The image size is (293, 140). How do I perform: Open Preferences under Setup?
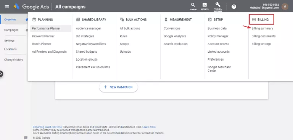click(x=216, y=59)
